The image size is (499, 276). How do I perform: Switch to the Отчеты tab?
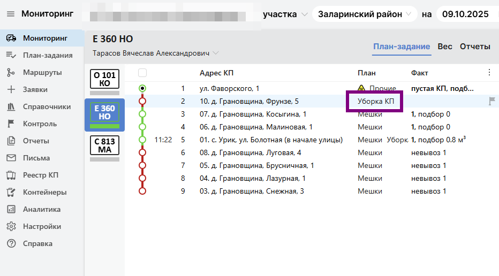[x=475, y=47]
